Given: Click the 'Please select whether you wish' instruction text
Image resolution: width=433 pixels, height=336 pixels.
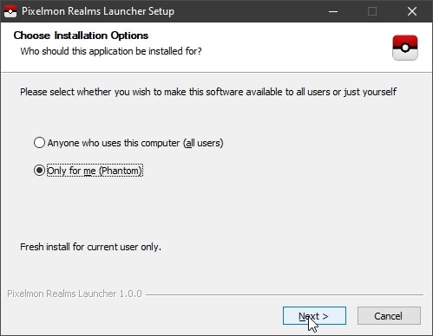Looking at the screenshot, I should [x=208, y=92].
